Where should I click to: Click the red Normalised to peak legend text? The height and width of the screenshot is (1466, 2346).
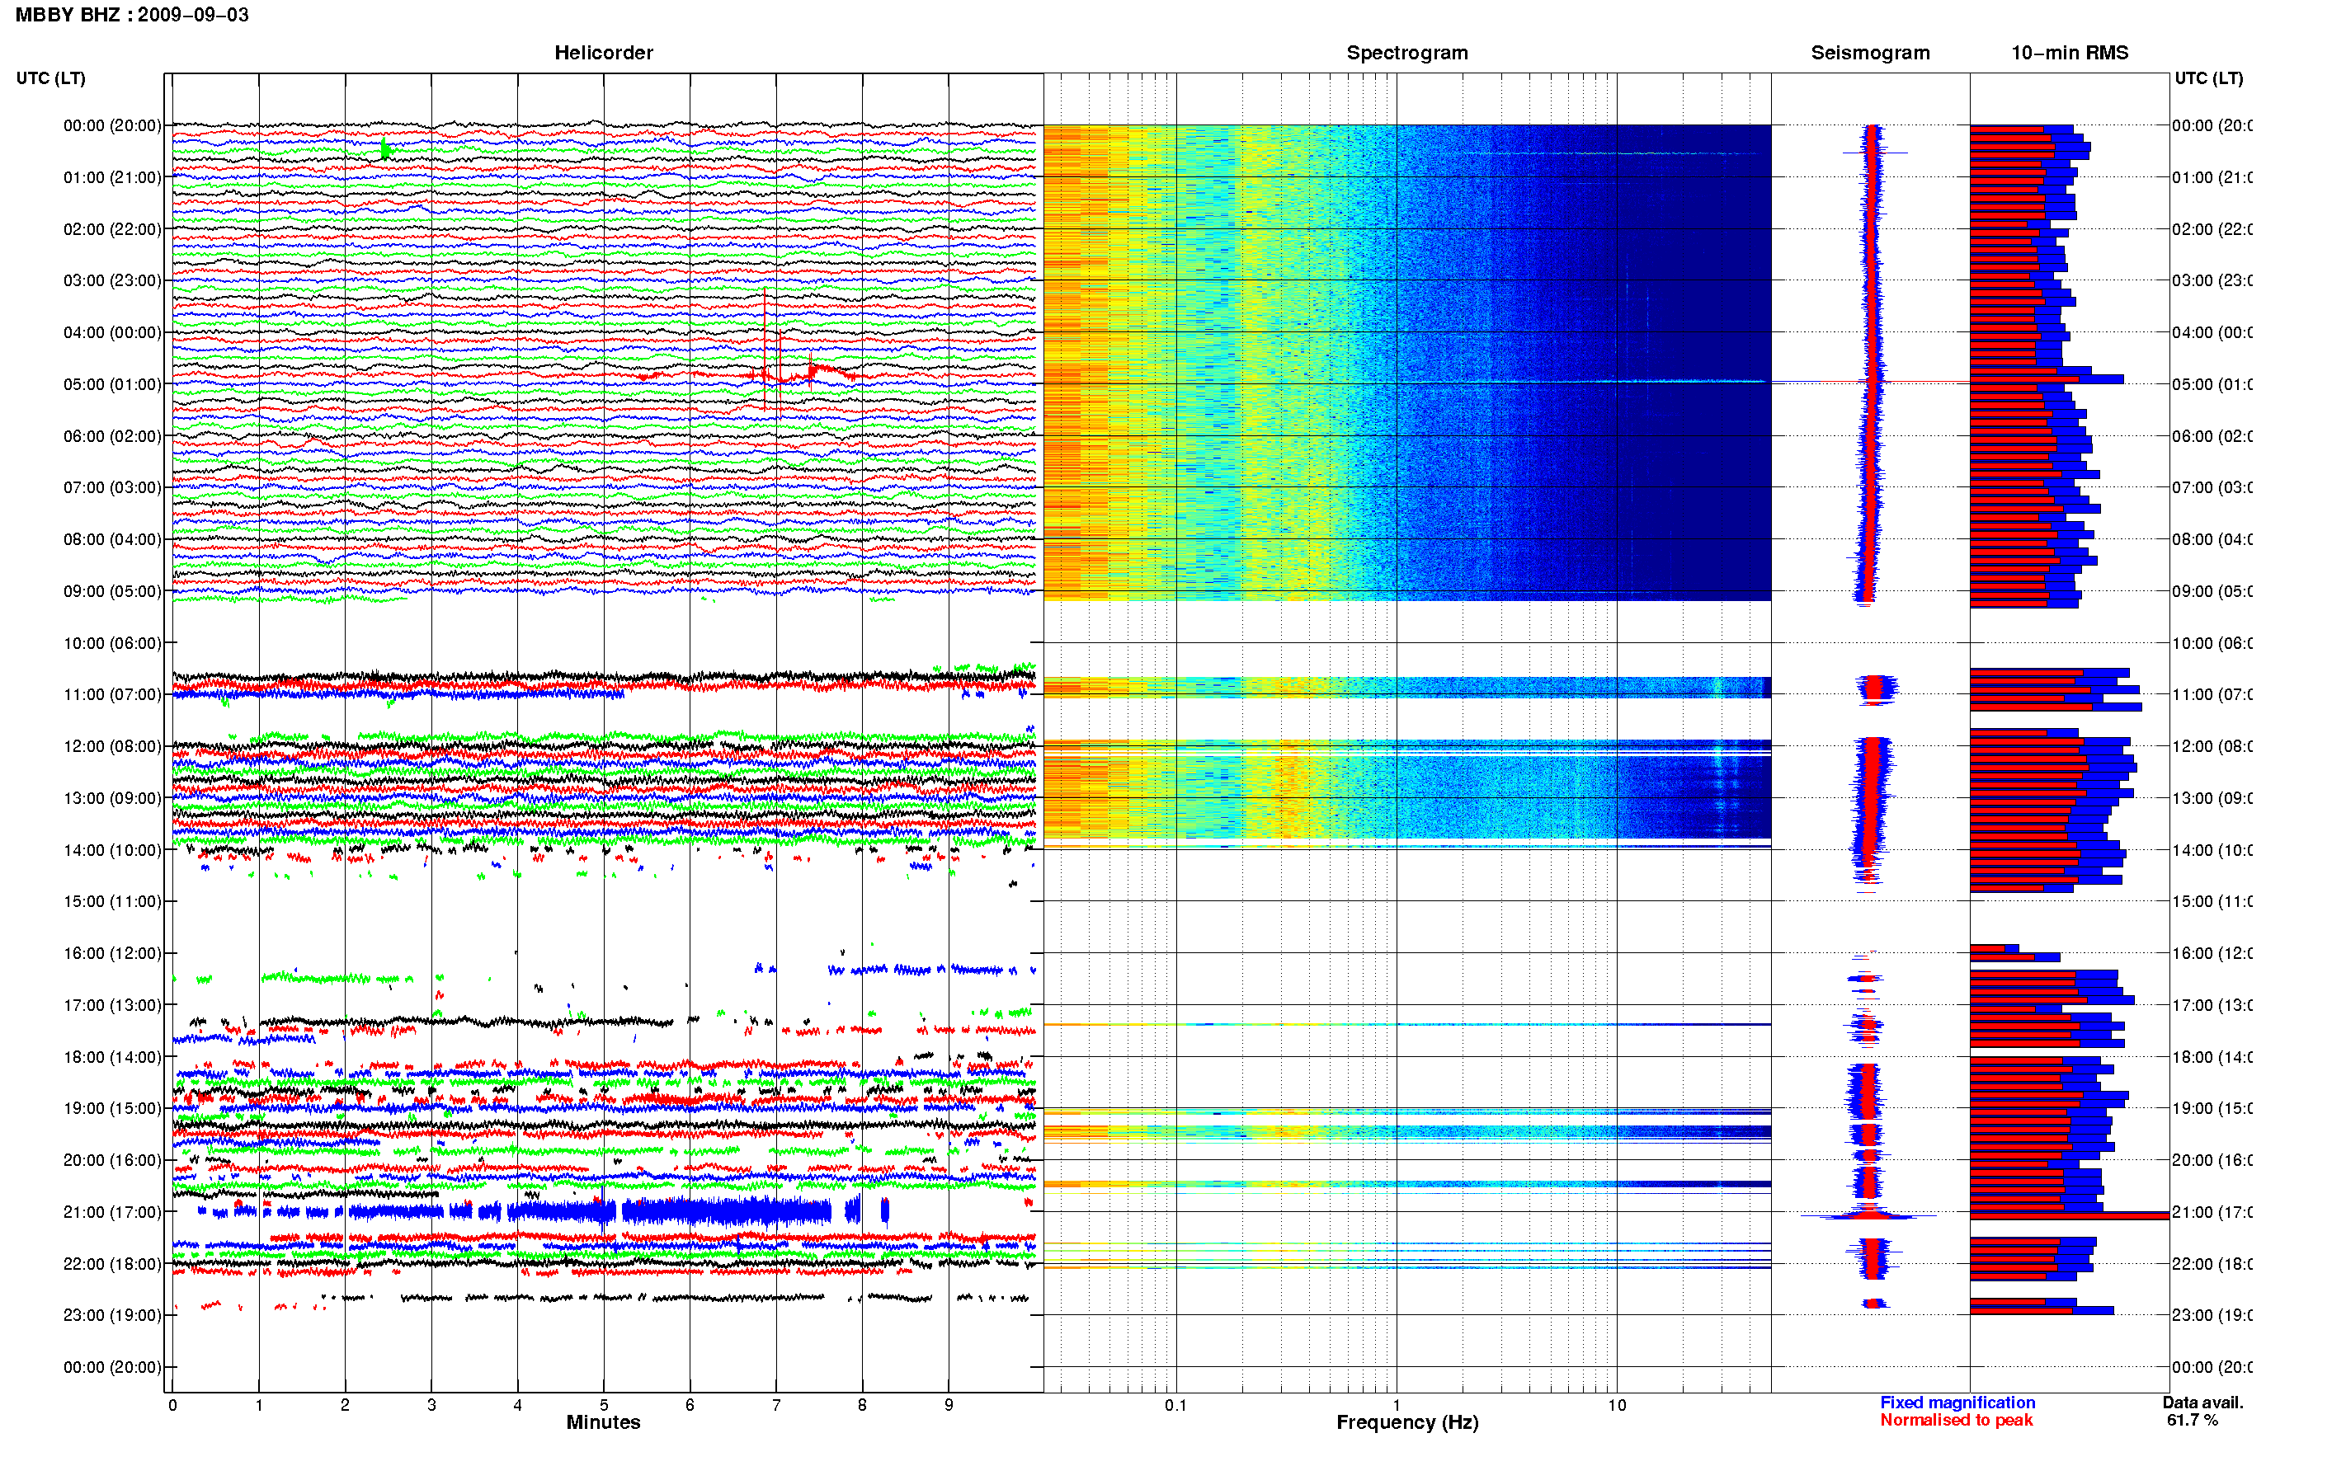1956,1420
